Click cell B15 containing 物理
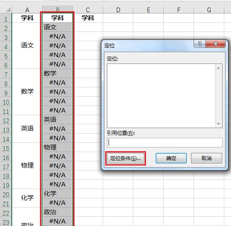This screenshot has width=231, height=226. 58,147
